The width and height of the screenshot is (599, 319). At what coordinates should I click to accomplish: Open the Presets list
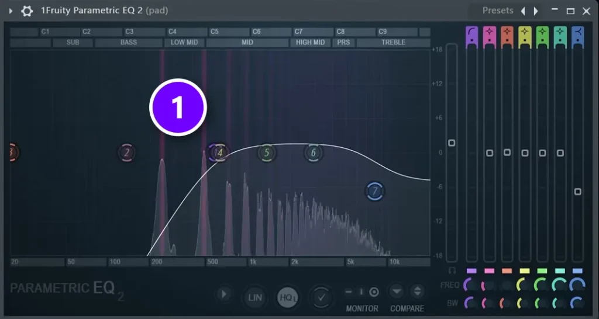click(x=498, y=11)
